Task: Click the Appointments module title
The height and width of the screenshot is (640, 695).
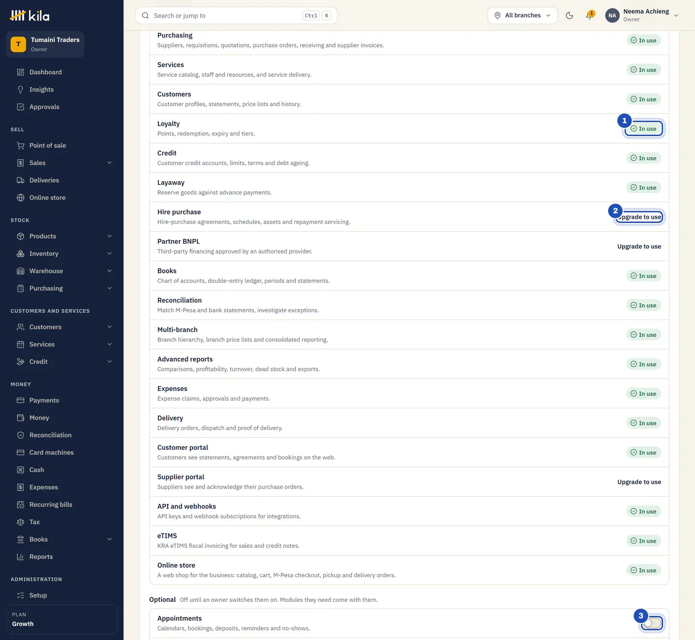Action: click(180, 618)
